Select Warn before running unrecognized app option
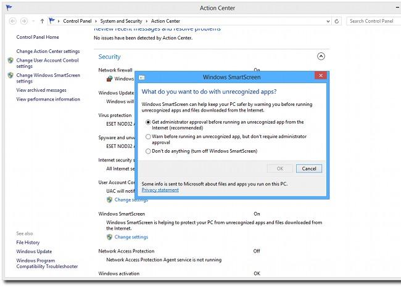Screen dimensions: 401x287 click(148, 137)
